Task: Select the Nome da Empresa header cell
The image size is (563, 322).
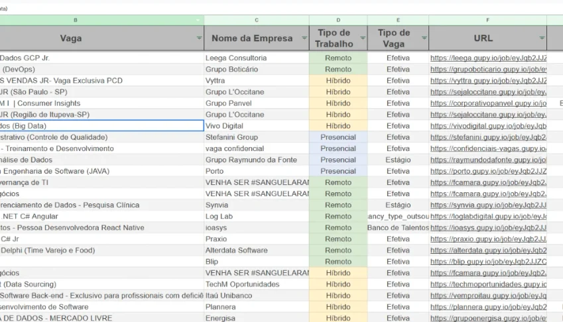Action: tap(257, 38)
